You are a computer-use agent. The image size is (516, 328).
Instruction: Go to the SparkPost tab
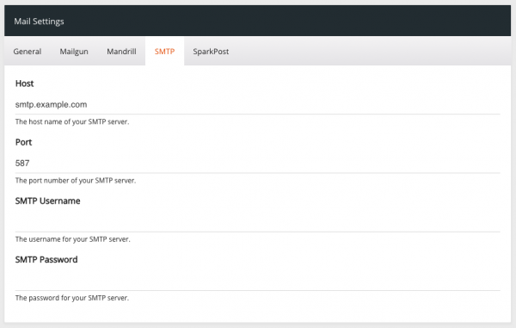pyautogui.click(x=211, y=52)
